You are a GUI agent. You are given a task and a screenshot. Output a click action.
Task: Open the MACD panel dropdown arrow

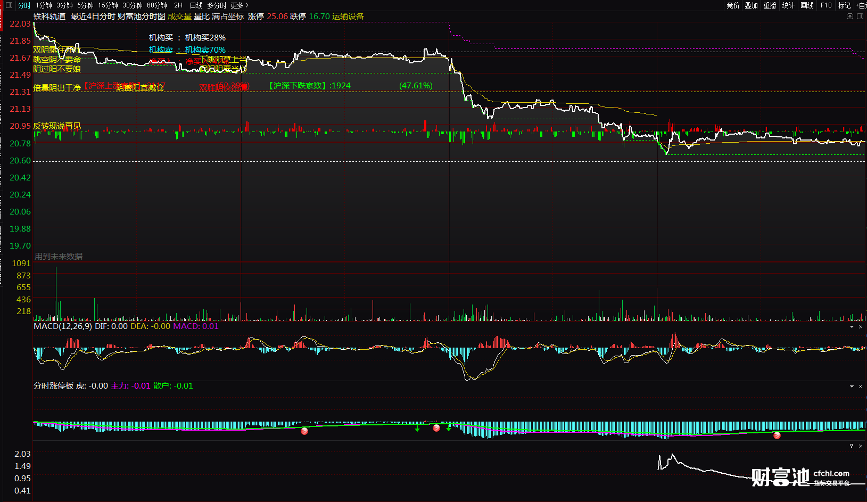point(852,327)
